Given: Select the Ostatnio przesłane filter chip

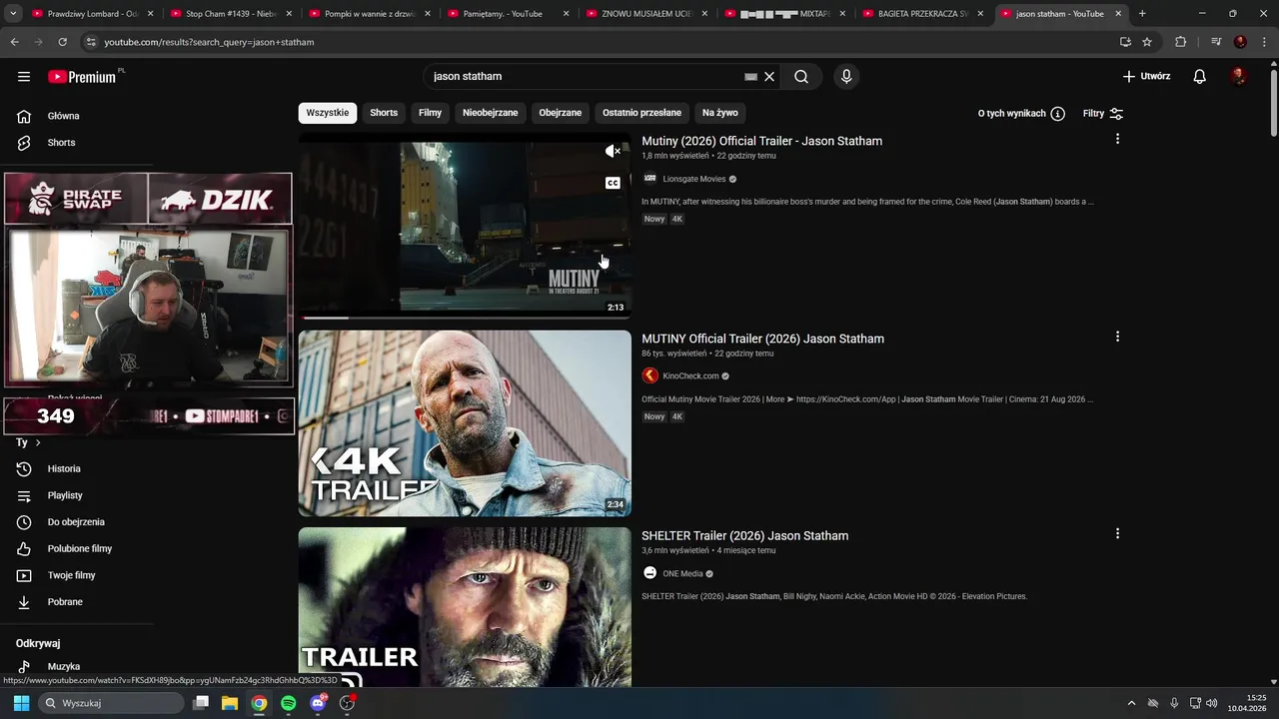Looking at the screenshot, I should 641,113.
